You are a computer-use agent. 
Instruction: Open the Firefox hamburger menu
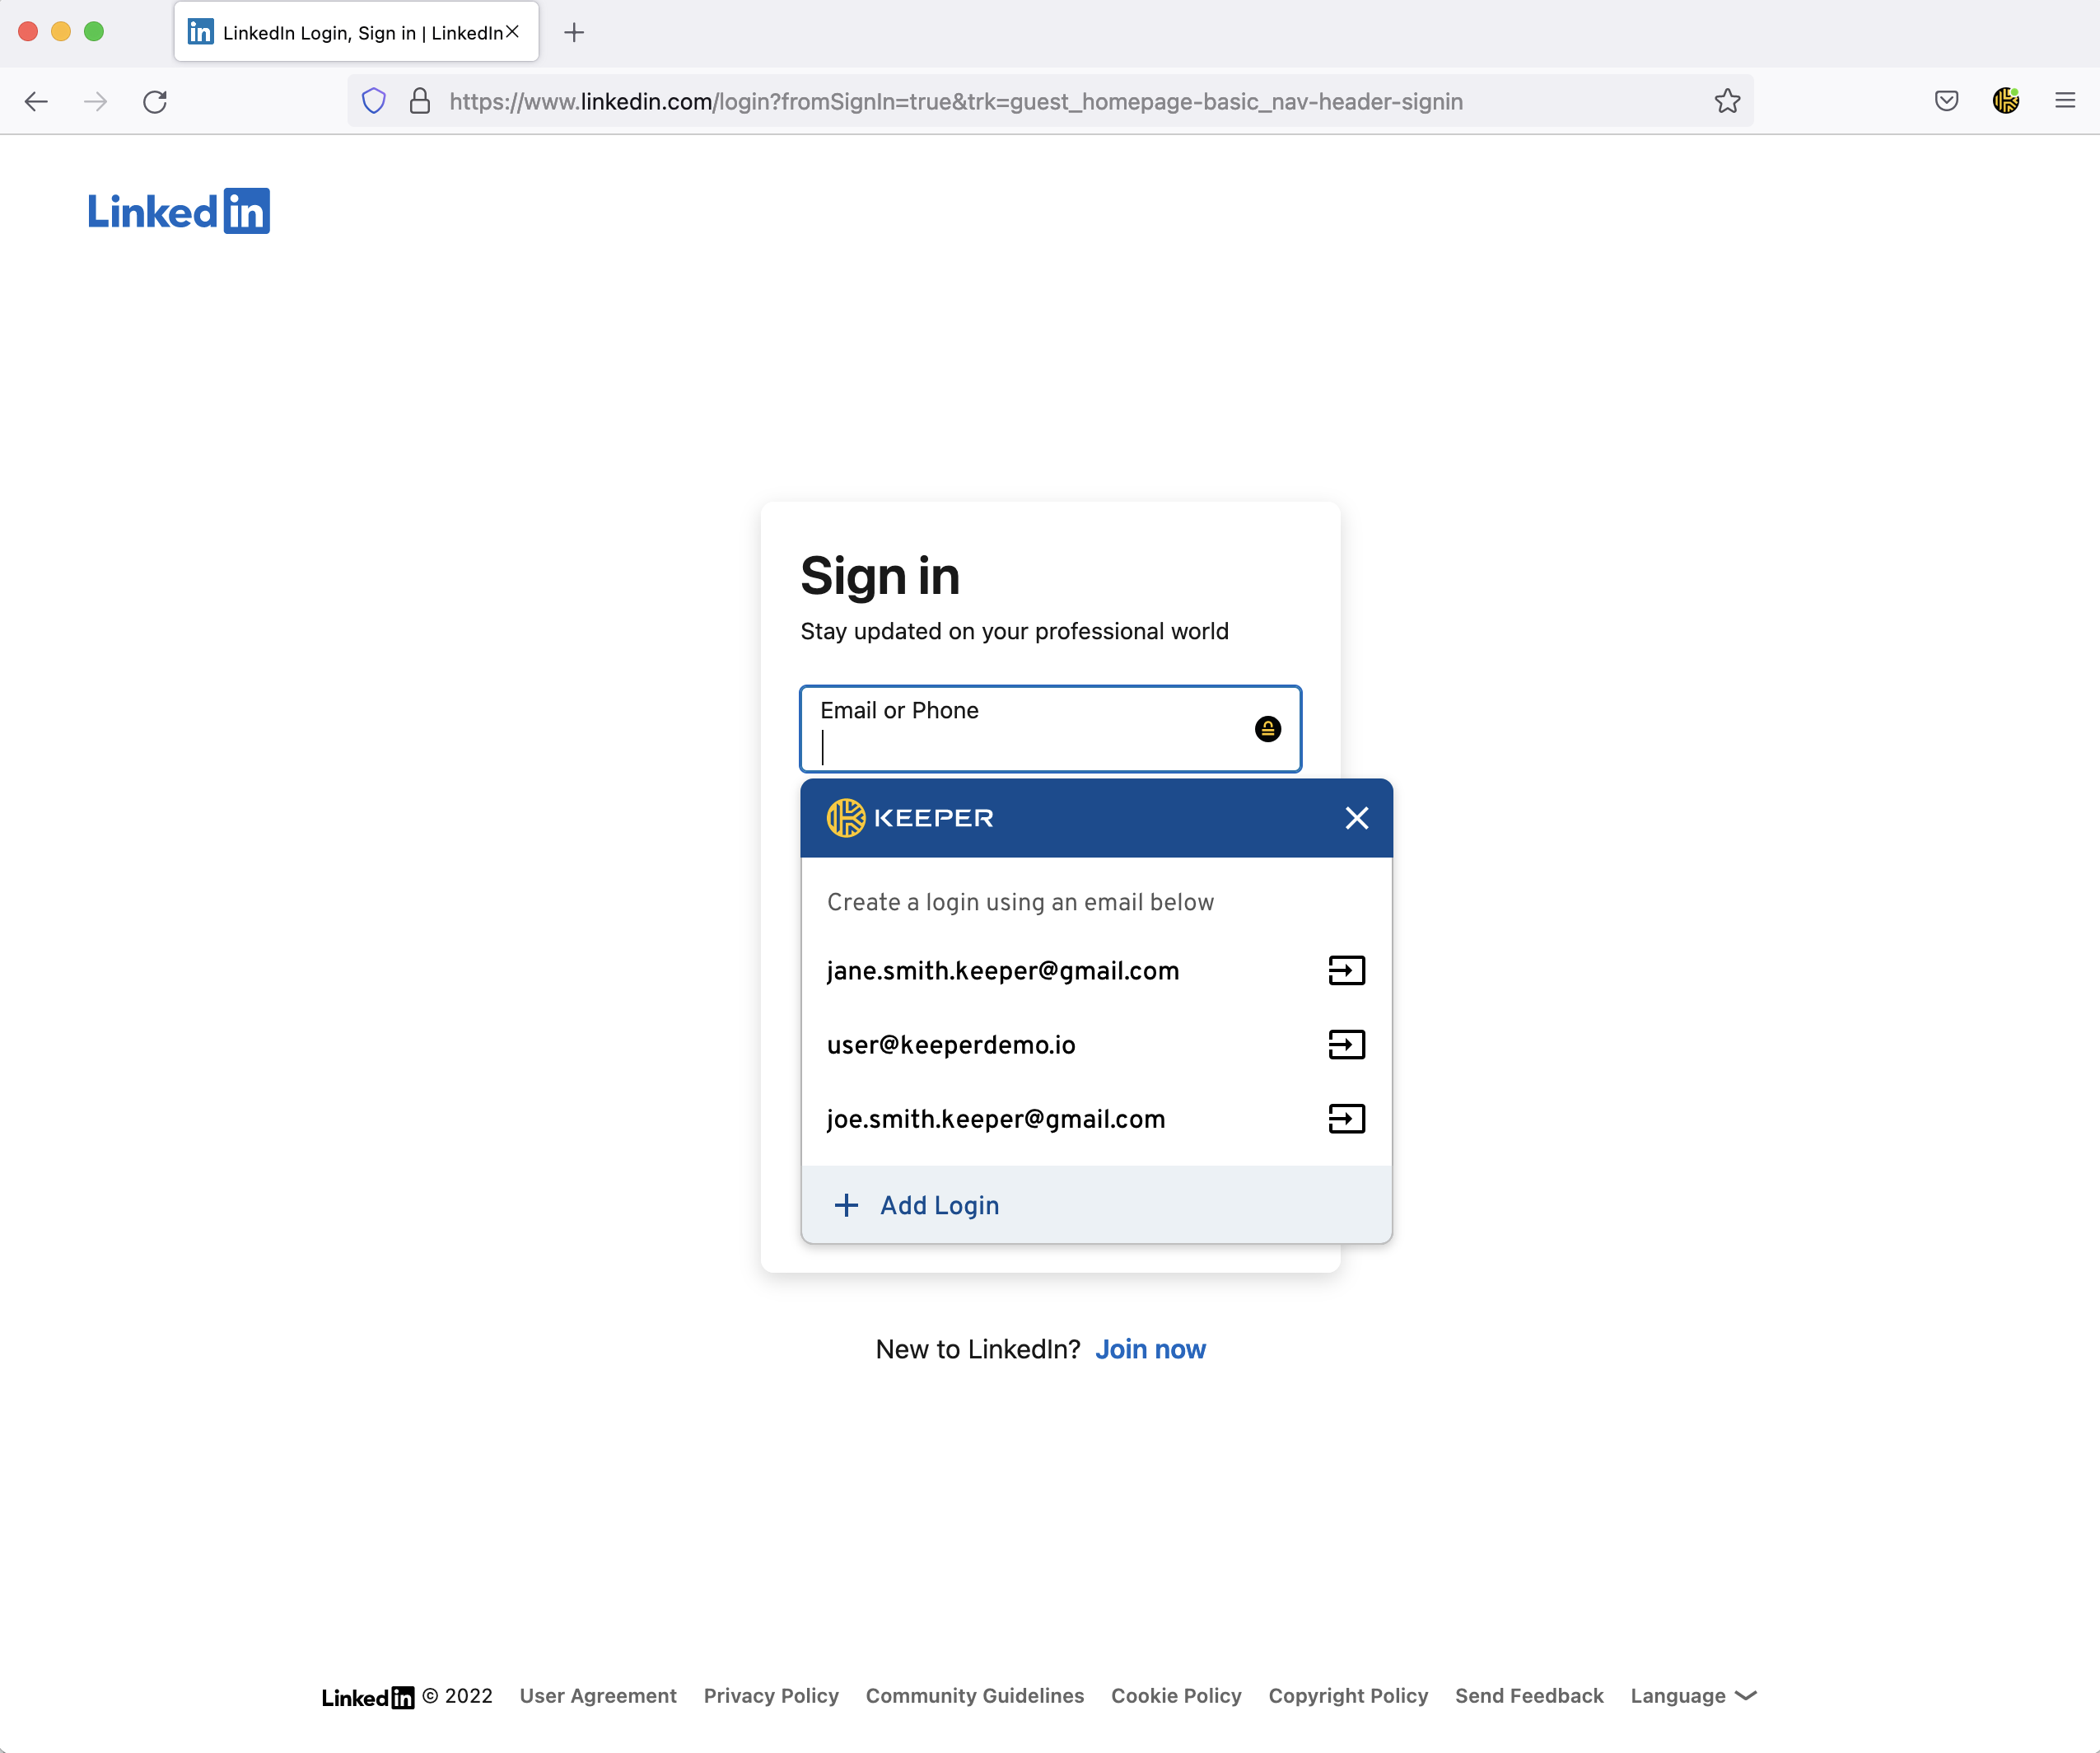tap(2065, 101)
